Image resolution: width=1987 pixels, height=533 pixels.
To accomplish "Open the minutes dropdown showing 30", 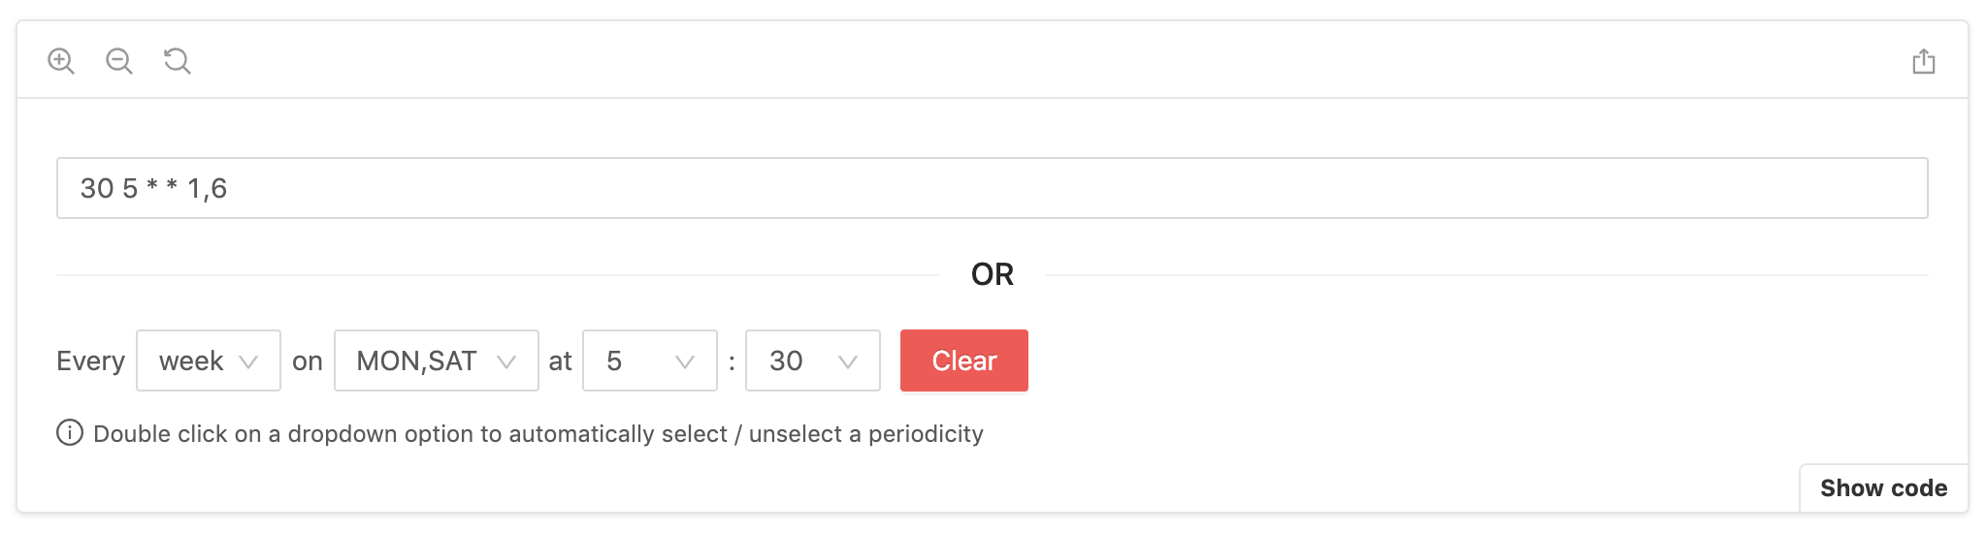I will coord(813,361).
